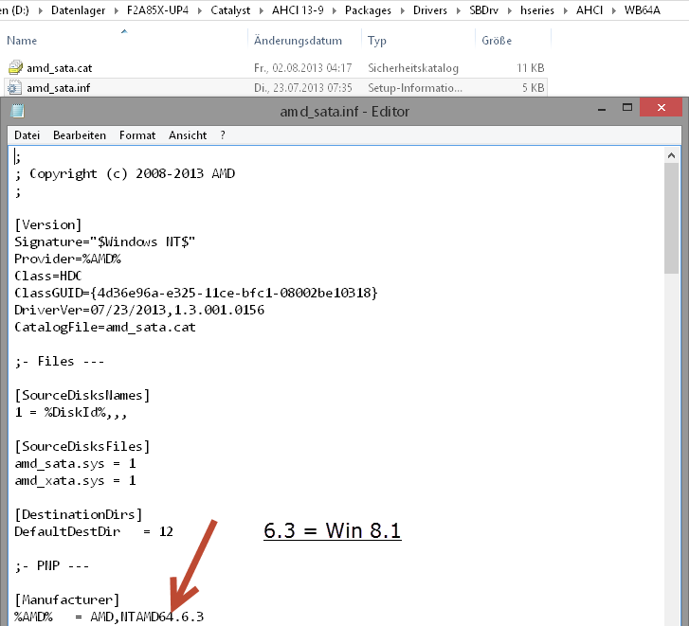Click the 02.08.2013 04:17 date cell
The image size is (689, 626).
click(302, 68)
